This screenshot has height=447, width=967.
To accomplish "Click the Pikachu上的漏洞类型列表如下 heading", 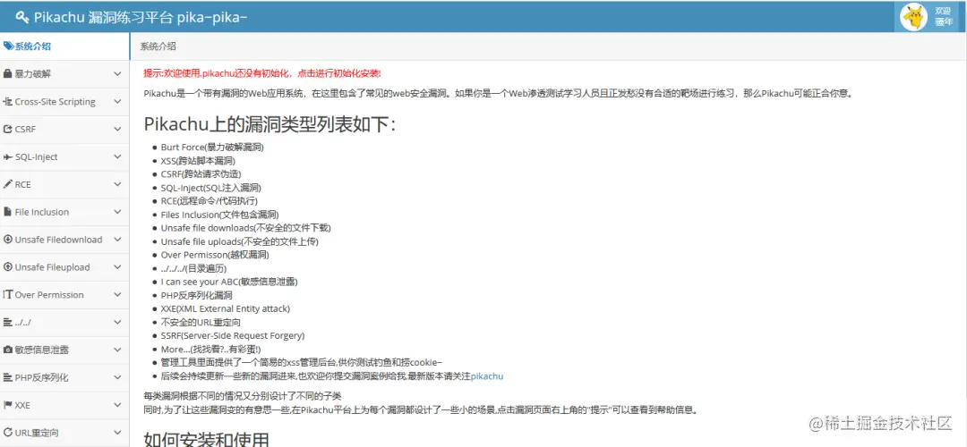I will [x=270, y=123].
